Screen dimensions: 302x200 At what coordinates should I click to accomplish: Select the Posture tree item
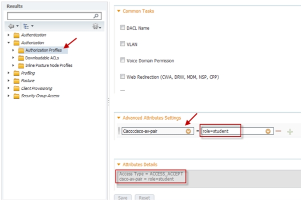click(x=27, y=81)
